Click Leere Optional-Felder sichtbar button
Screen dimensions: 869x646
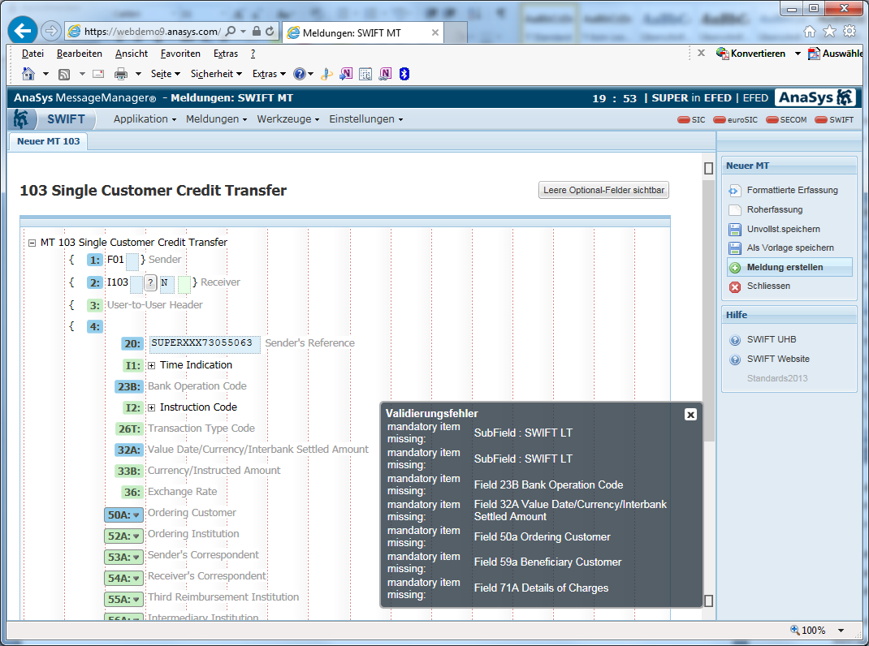[x=603, y=191]
